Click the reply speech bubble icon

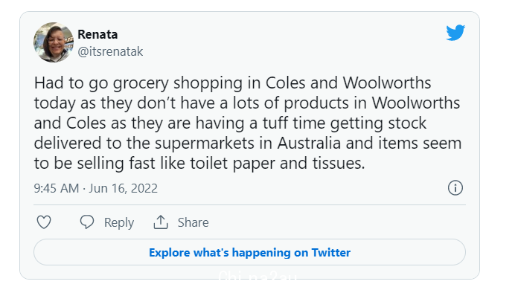point(87,222)
